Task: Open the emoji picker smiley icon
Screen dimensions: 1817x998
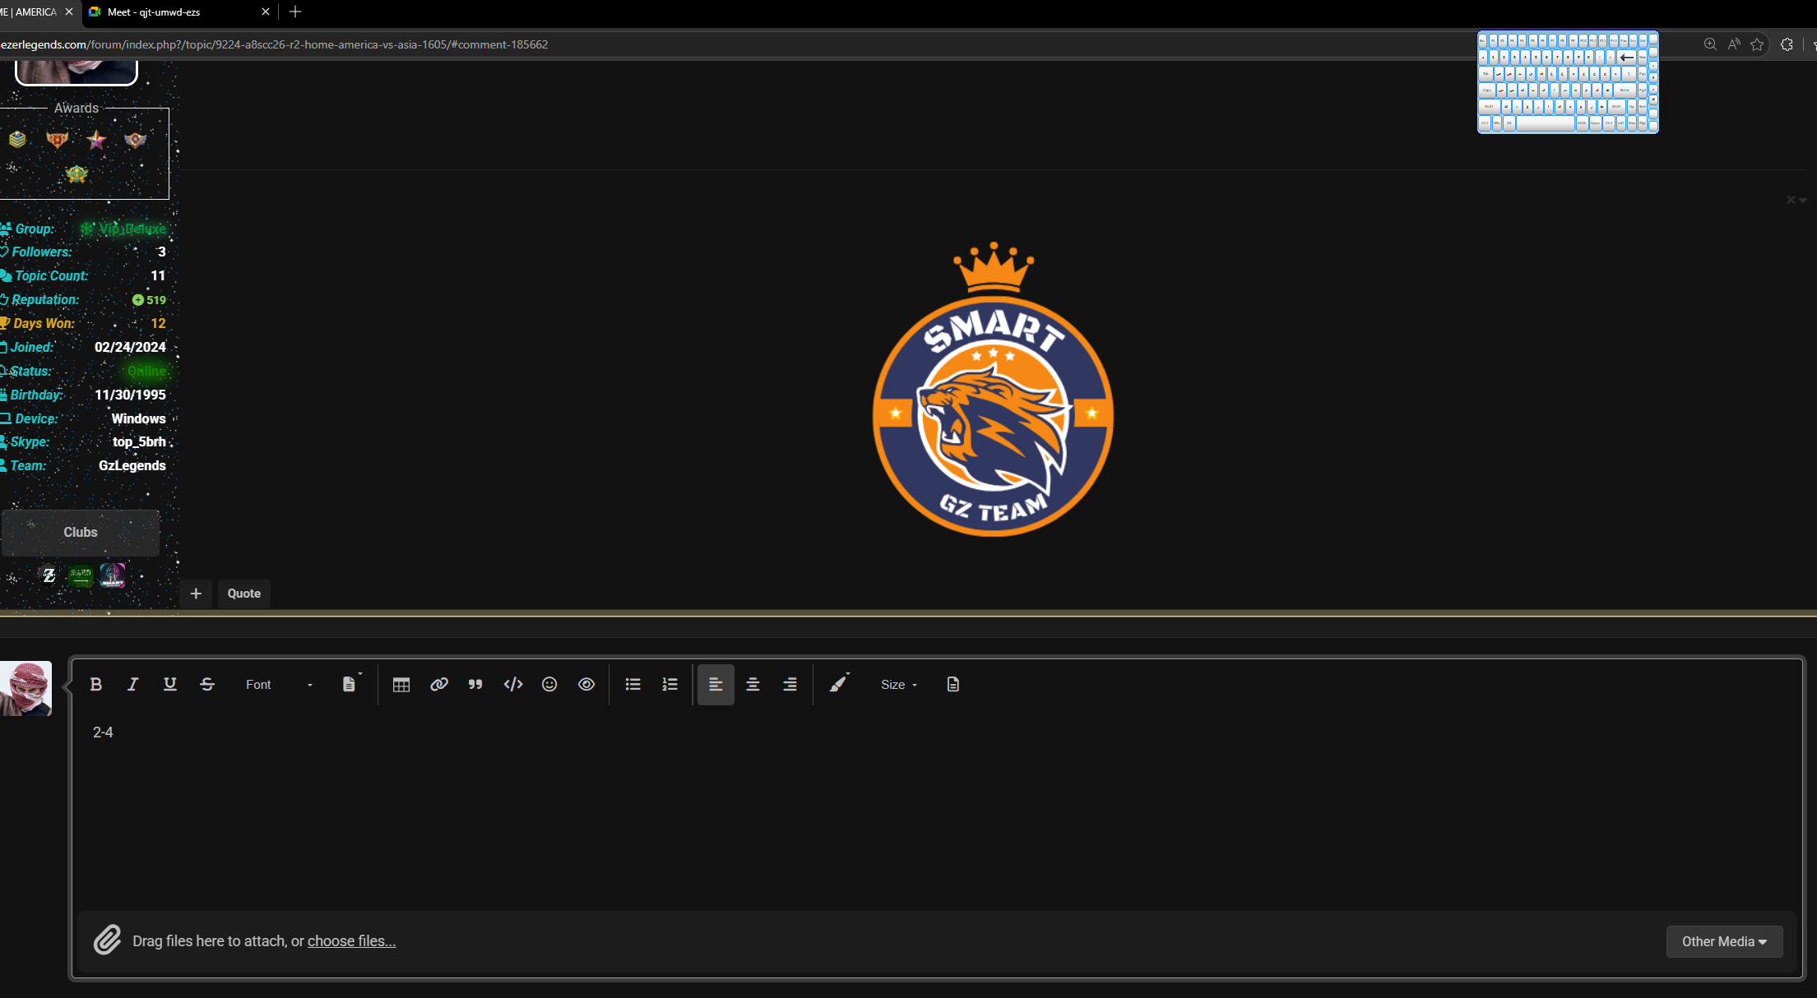Action: tap(549, 684)
